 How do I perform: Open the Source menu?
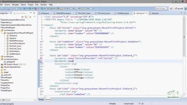(x=7, y=5)
